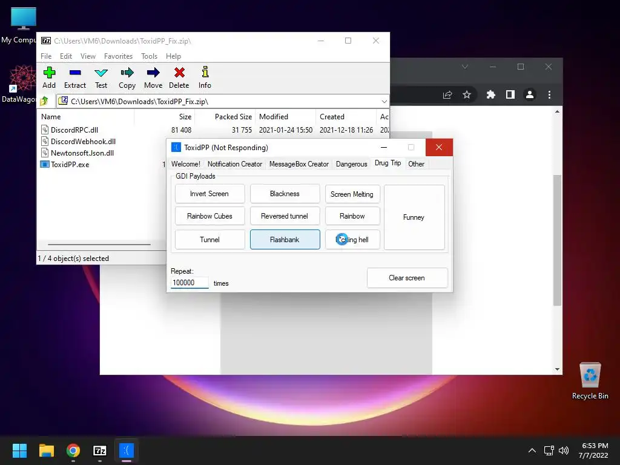The width and height of the screenshot is (620, 465).
Task: Select ToxidPP.exe in the archive list
Action: 70,164
